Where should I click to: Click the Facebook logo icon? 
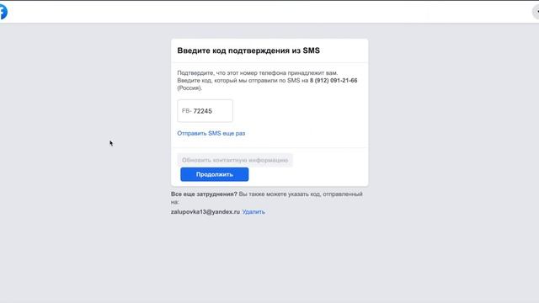[x=3, y=12]
